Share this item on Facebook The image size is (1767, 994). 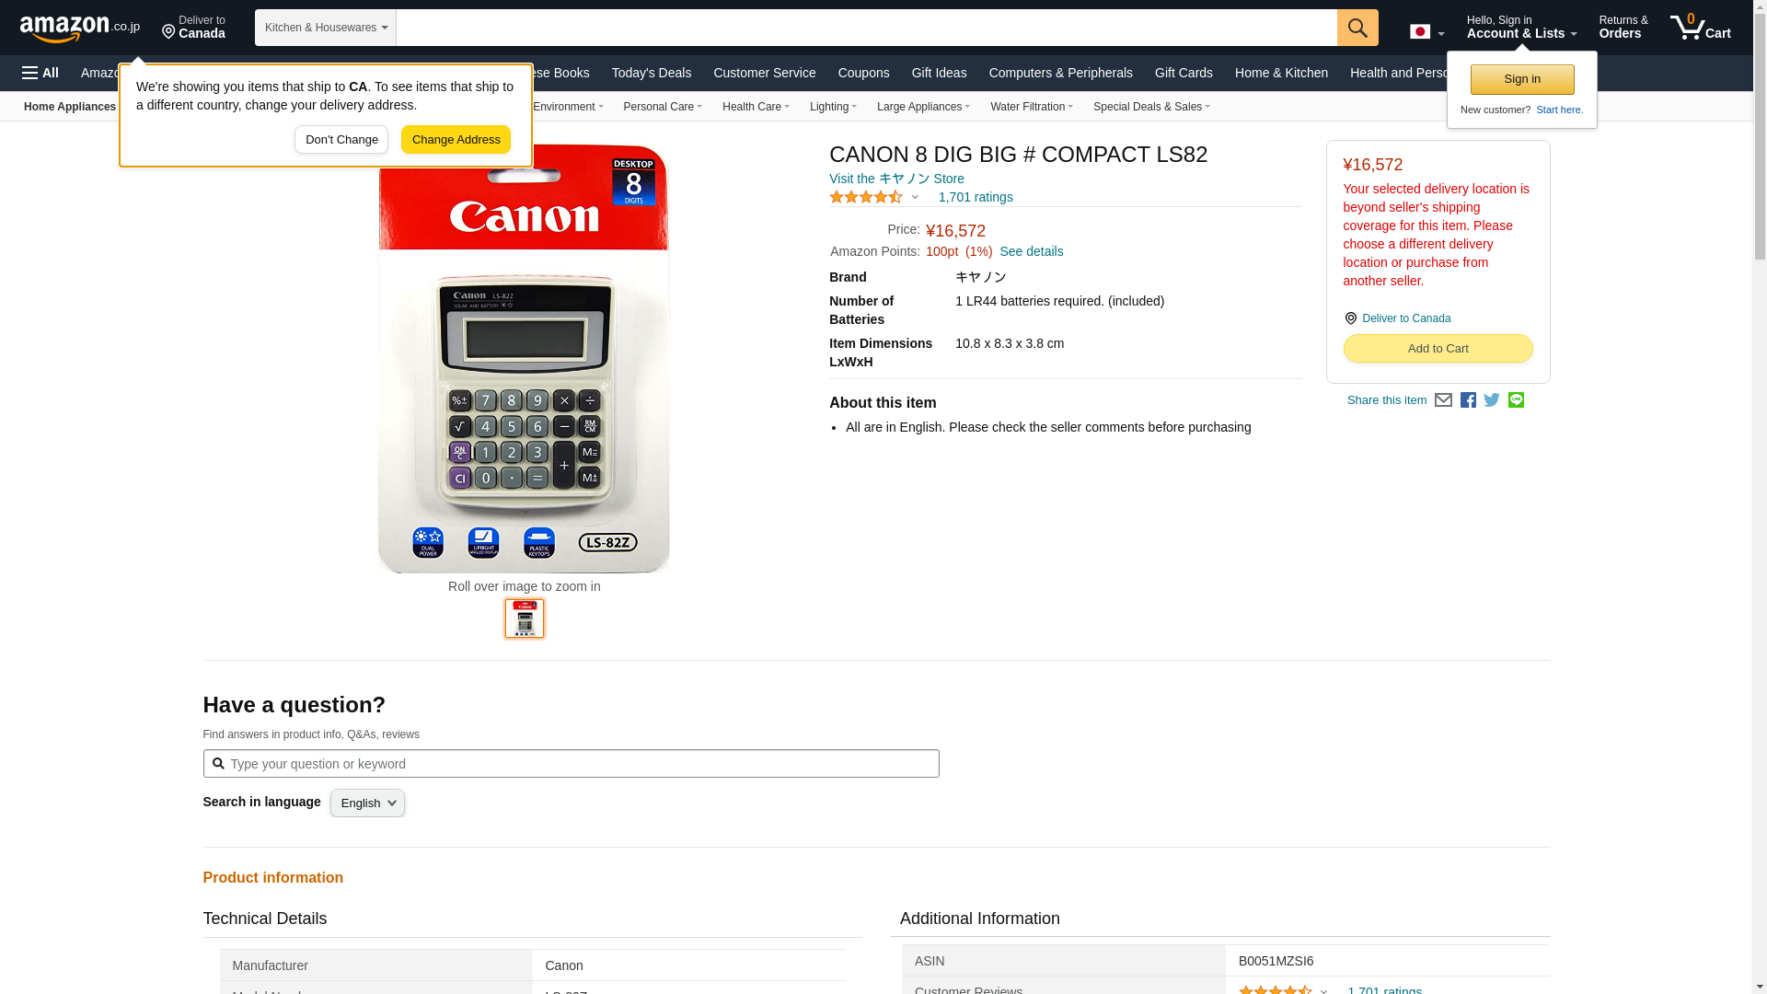click(1468, 400)
